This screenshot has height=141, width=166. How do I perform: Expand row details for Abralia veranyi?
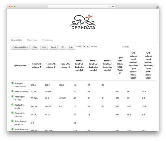click(12, 91)
